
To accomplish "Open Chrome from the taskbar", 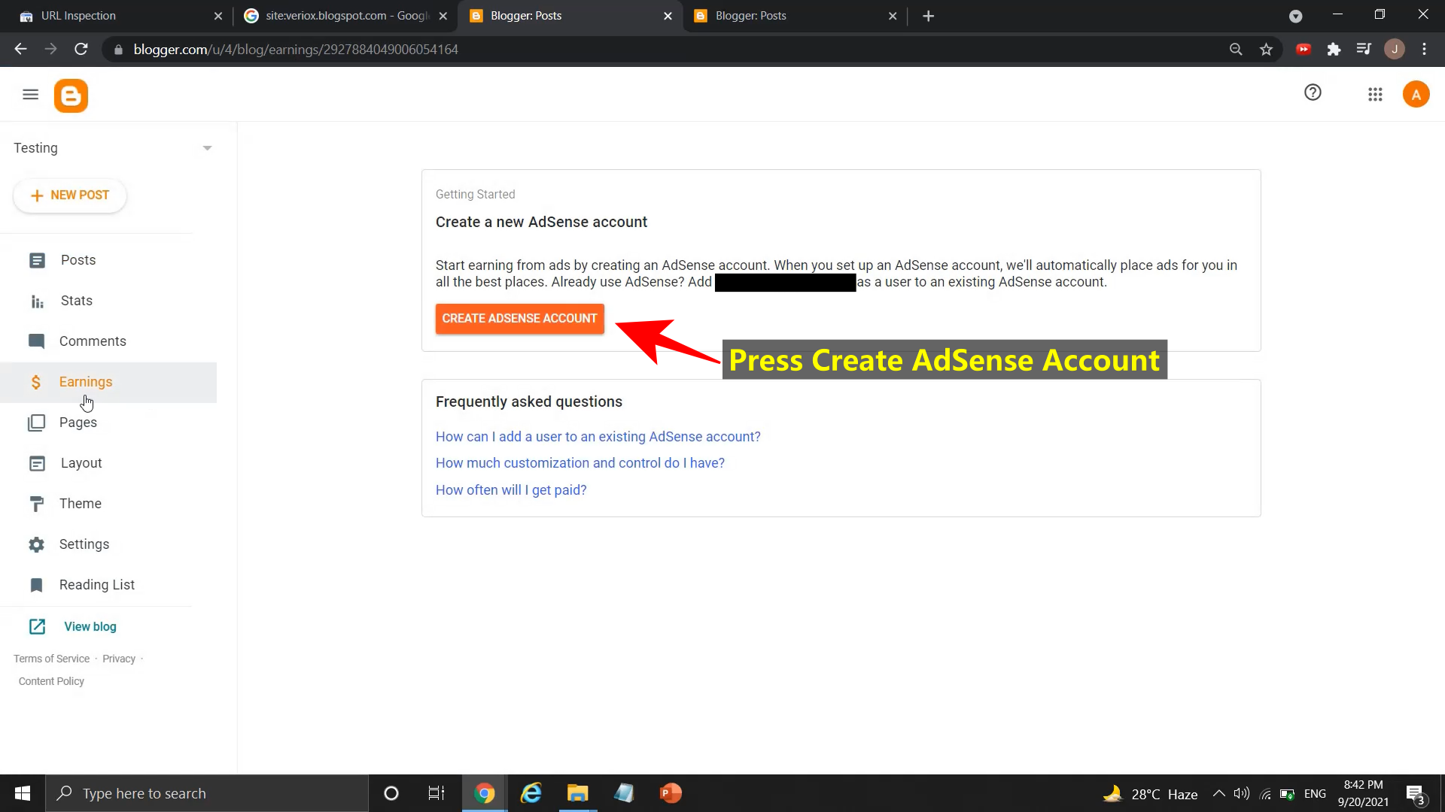I will point(485,793).
